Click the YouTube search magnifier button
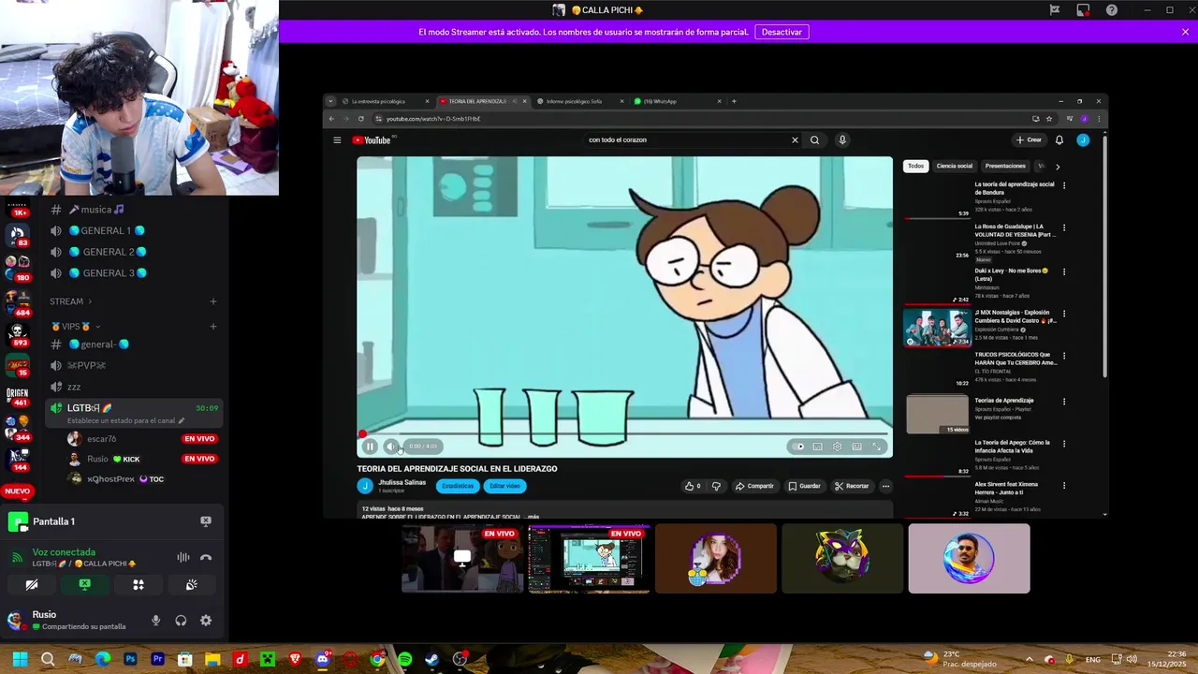 pyautogui.click(x=814, y=140)
